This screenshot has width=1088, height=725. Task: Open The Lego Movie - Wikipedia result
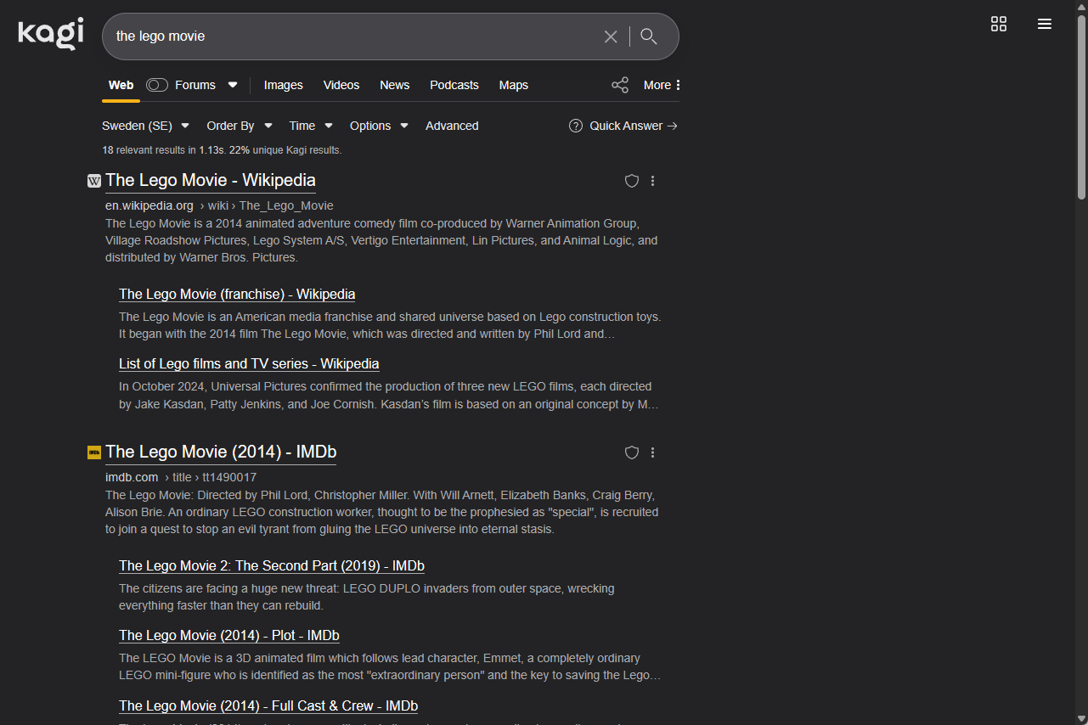[210, 180]
